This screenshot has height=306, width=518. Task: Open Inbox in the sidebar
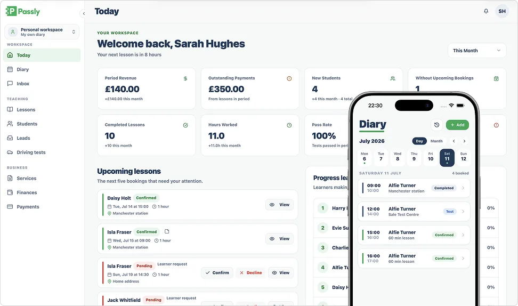point(42,84)
